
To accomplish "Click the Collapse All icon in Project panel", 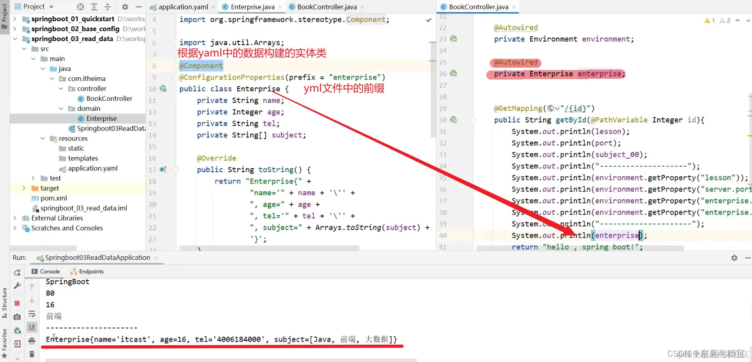I will click(x=108, y=7).
